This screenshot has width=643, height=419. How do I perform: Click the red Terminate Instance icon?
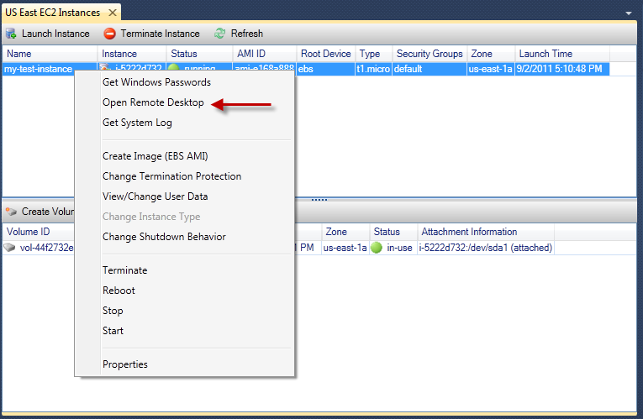109,34
